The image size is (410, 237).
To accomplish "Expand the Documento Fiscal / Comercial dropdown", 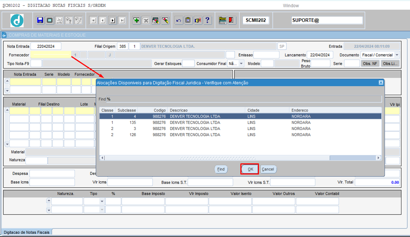I will pyautogui.click(x=397, y=55).
